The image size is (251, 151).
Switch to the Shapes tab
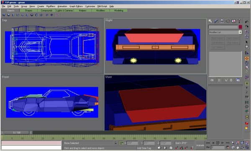pos(28,10)
